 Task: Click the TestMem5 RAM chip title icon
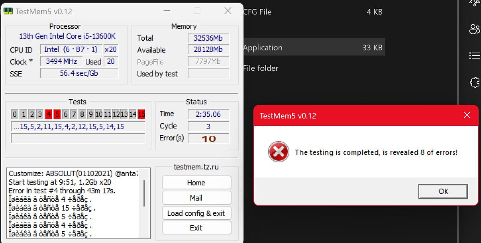coord(8,11)
